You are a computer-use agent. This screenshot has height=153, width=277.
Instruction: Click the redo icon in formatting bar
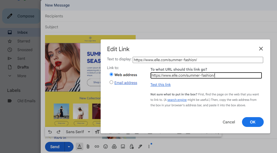click(x=59, y=132)
